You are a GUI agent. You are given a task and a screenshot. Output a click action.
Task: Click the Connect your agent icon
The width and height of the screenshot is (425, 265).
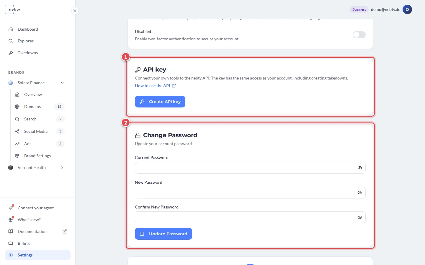(x=11, y=208)
